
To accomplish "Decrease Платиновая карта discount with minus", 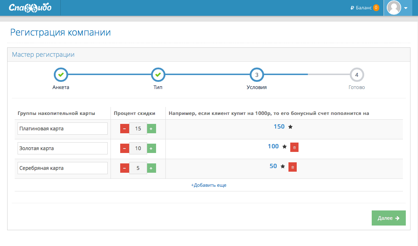I will point(125,129).
